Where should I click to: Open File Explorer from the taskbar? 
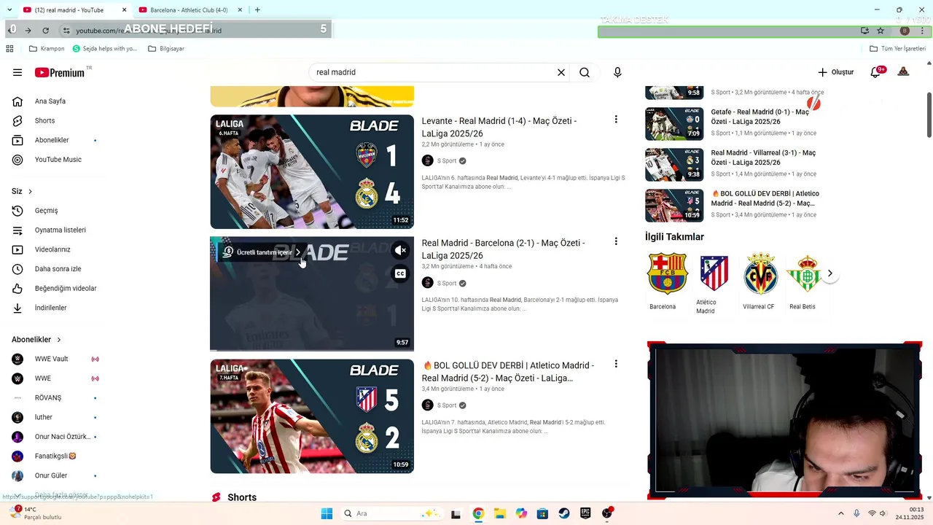tap(500, 513)
